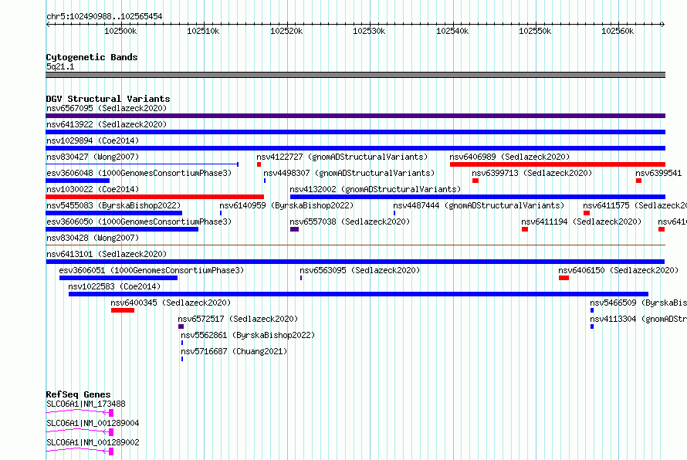
Task: Open the SLCO6A1|NM_001289004 gene label
Action: pos(93,423)
